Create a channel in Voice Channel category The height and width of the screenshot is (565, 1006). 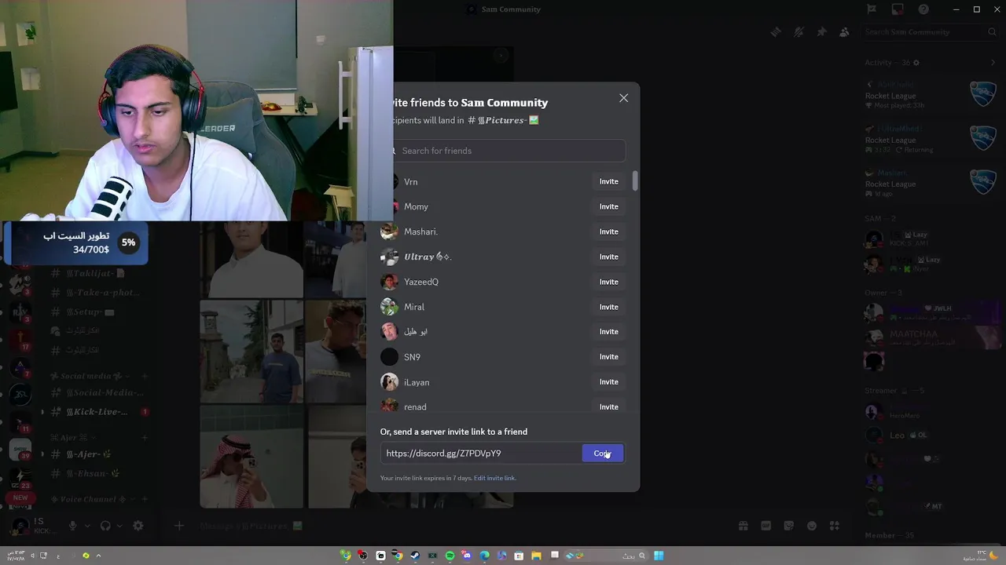pyautogui.click(x=145, y=499)
